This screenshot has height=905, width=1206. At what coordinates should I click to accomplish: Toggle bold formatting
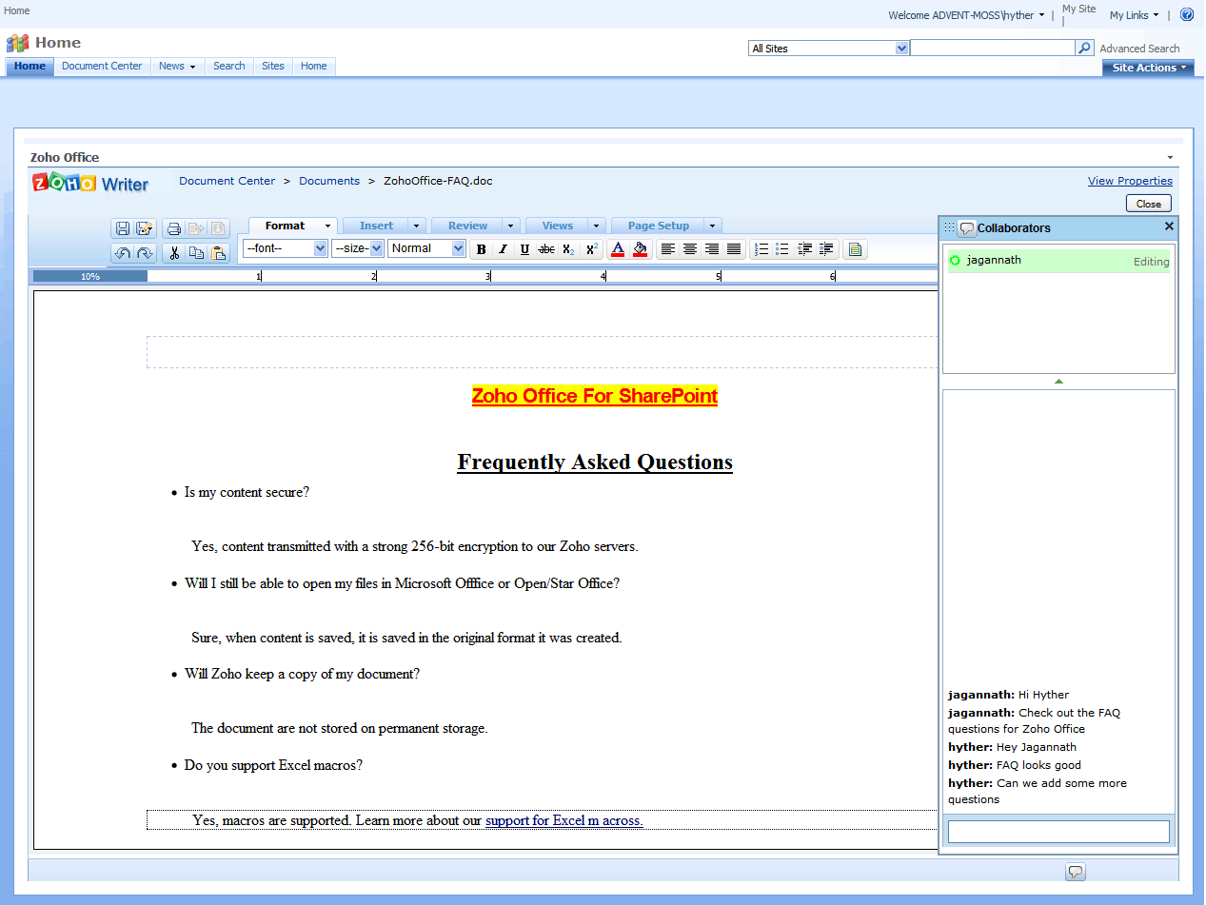tap(481, 249)
